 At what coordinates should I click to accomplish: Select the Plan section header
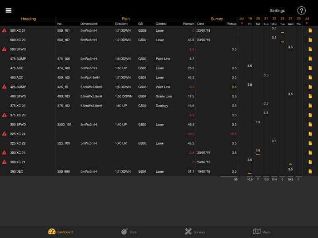125,19
